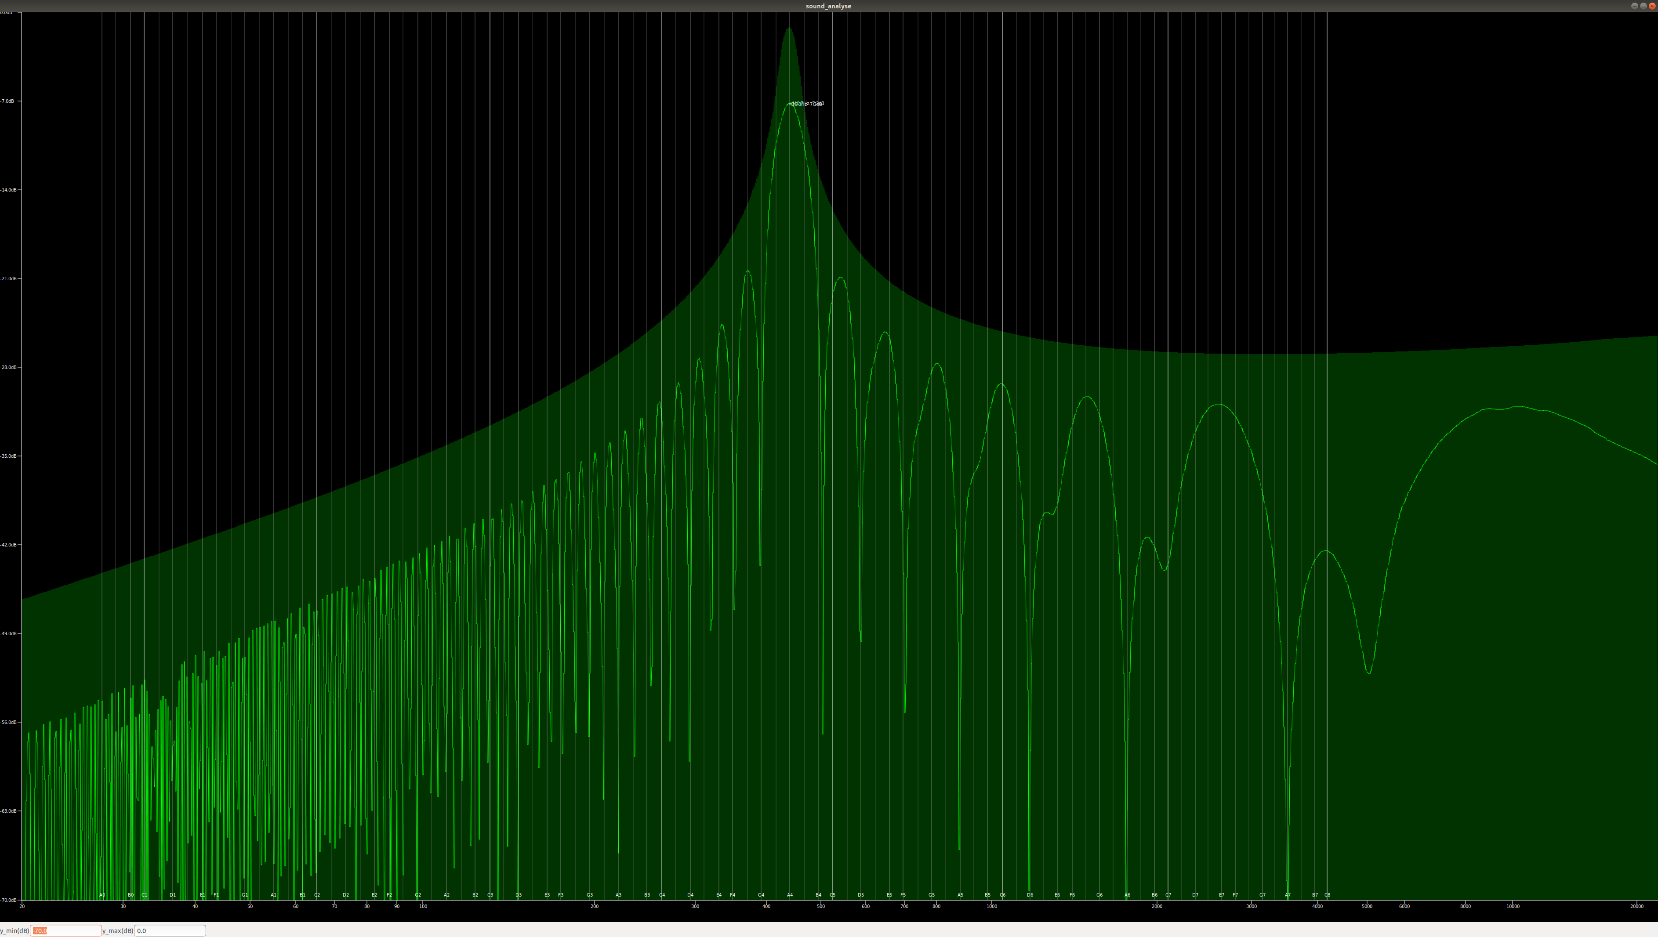Click the -7.0dB y-axis label
Viewport: 1658px width, 937px height.
(8, 101)
